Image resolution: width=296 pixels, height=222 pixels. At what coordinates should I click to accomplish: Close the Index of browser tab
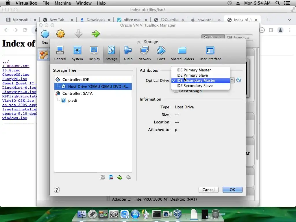(256, 20)
